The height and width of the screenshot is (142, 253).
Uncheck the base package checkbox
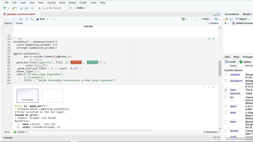coord(226,90)
